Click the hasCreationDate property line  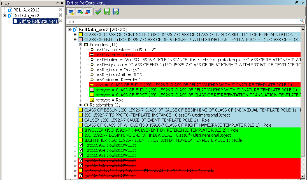125,50
